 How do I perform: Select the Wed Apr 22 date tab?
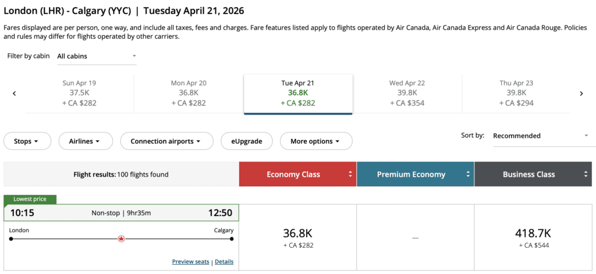pos(407,93)
